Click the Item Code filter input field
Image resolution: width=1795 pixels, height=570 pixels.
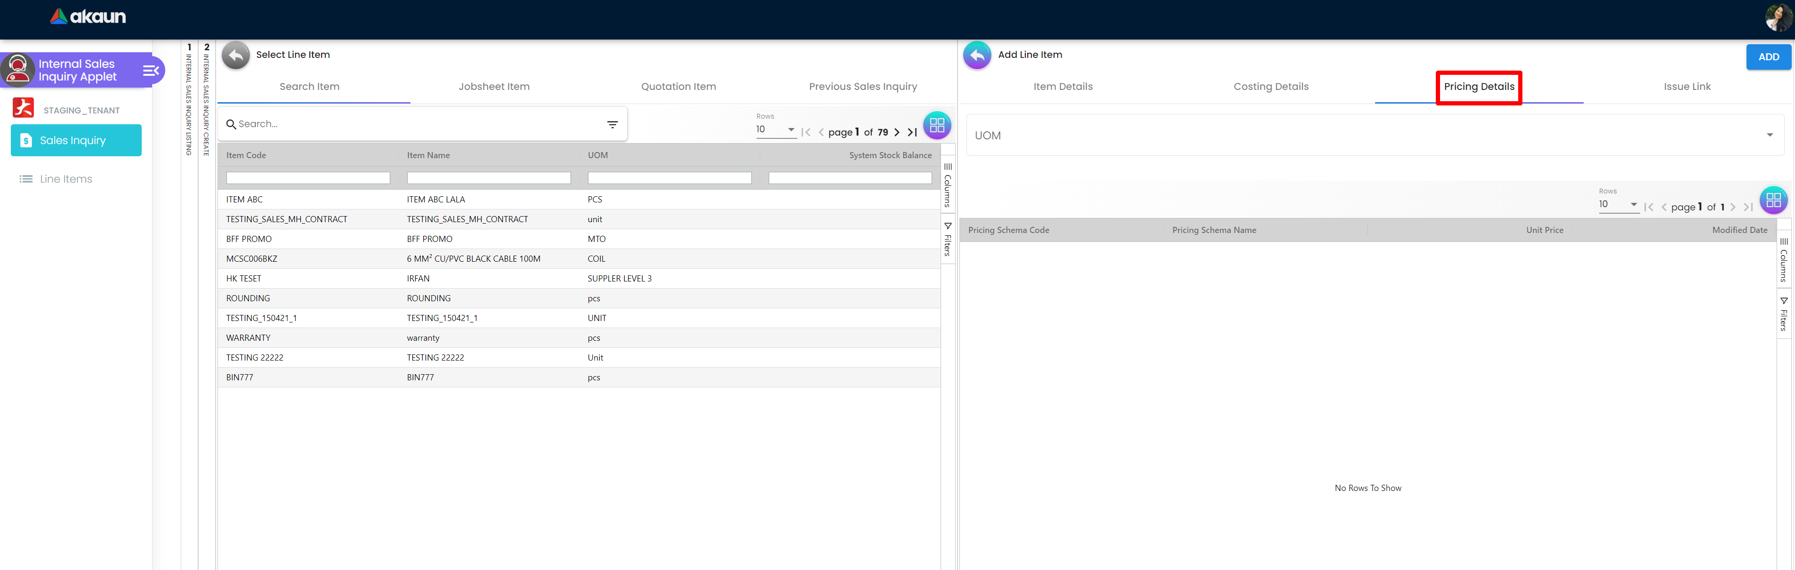(307, 178)
